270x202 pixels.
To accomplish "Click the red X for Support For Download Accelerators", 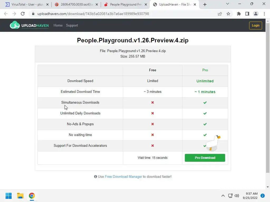I will 153,145.
